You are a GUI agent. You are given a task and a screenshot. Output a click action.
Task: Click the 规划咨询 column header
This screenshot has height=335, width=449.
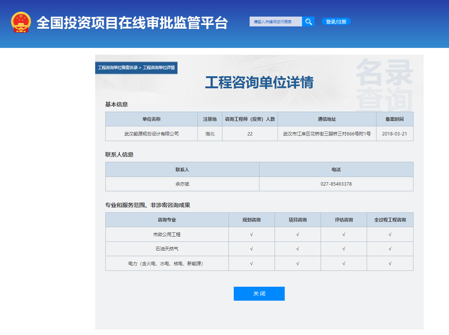(252, 220)
